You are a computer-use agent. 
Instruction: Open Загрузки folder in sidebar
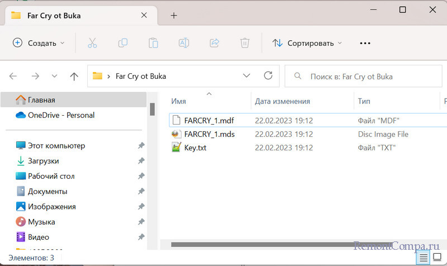(x=44, y=161)
